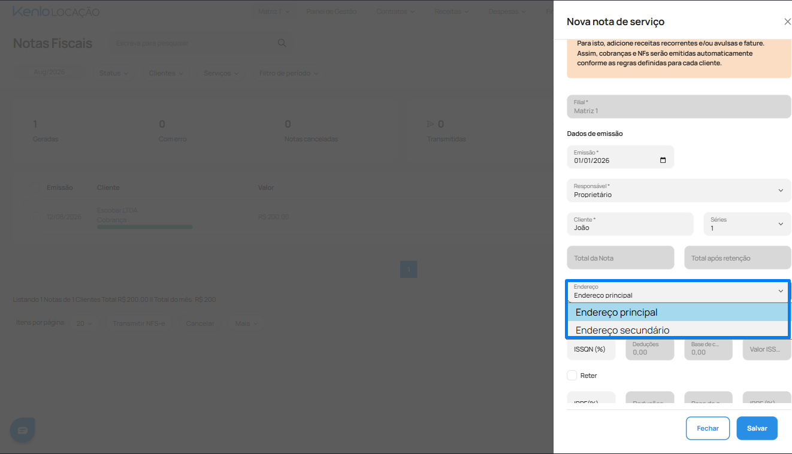The width and height of the screenshot is (792, 454).
Task: Close the Nova nota de serviço panel
Action: click(787, 22)
